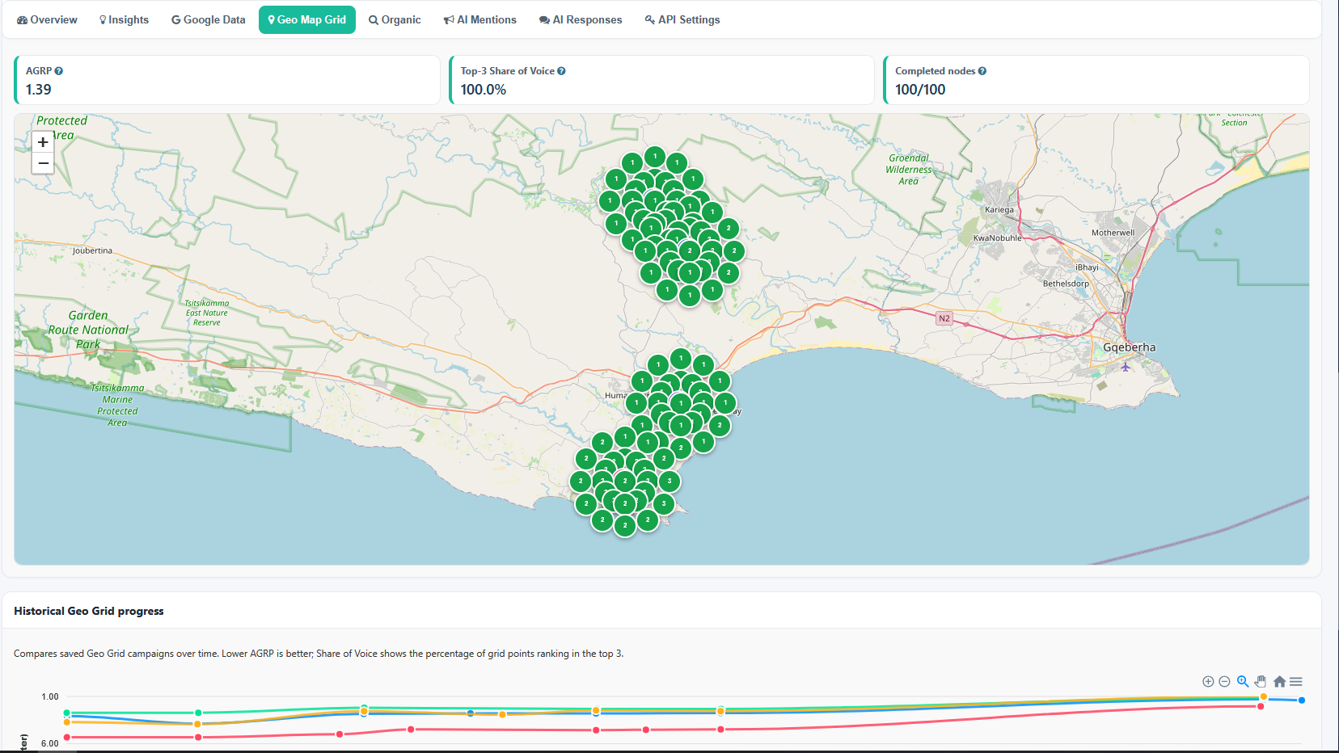Screen dimensions: 1339x753
Task: Open the Overview tab
Action: pos(47,19)
